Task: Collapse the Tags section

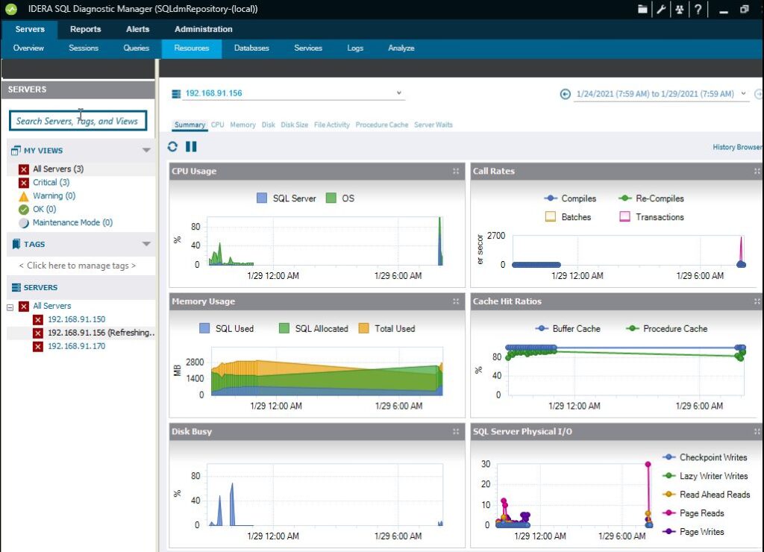Action: (x=146, y=244)
